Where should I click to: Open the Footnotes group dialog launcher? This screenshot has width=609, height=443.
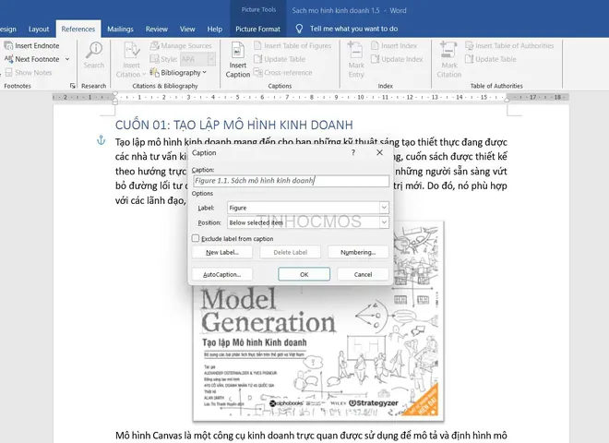(72, 86)
